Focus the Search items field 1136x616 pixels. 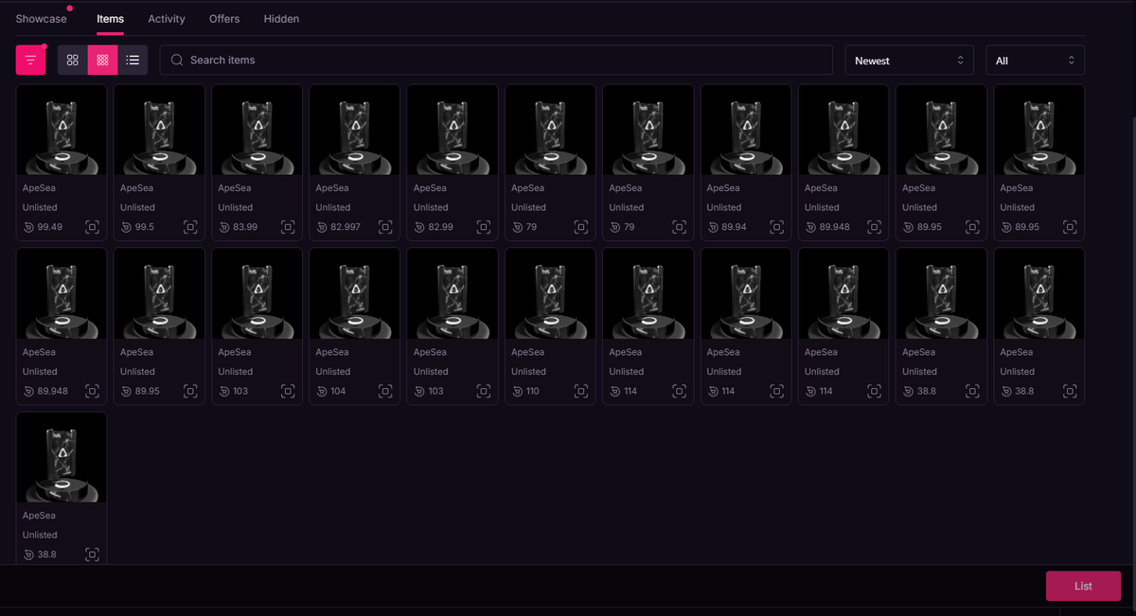(x=496, y=60)
